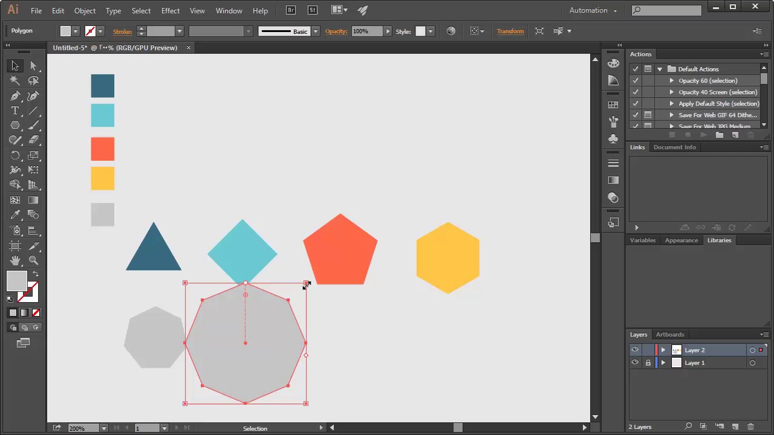
Task: Expand Layer 1 contents
Action: point(663,362)
